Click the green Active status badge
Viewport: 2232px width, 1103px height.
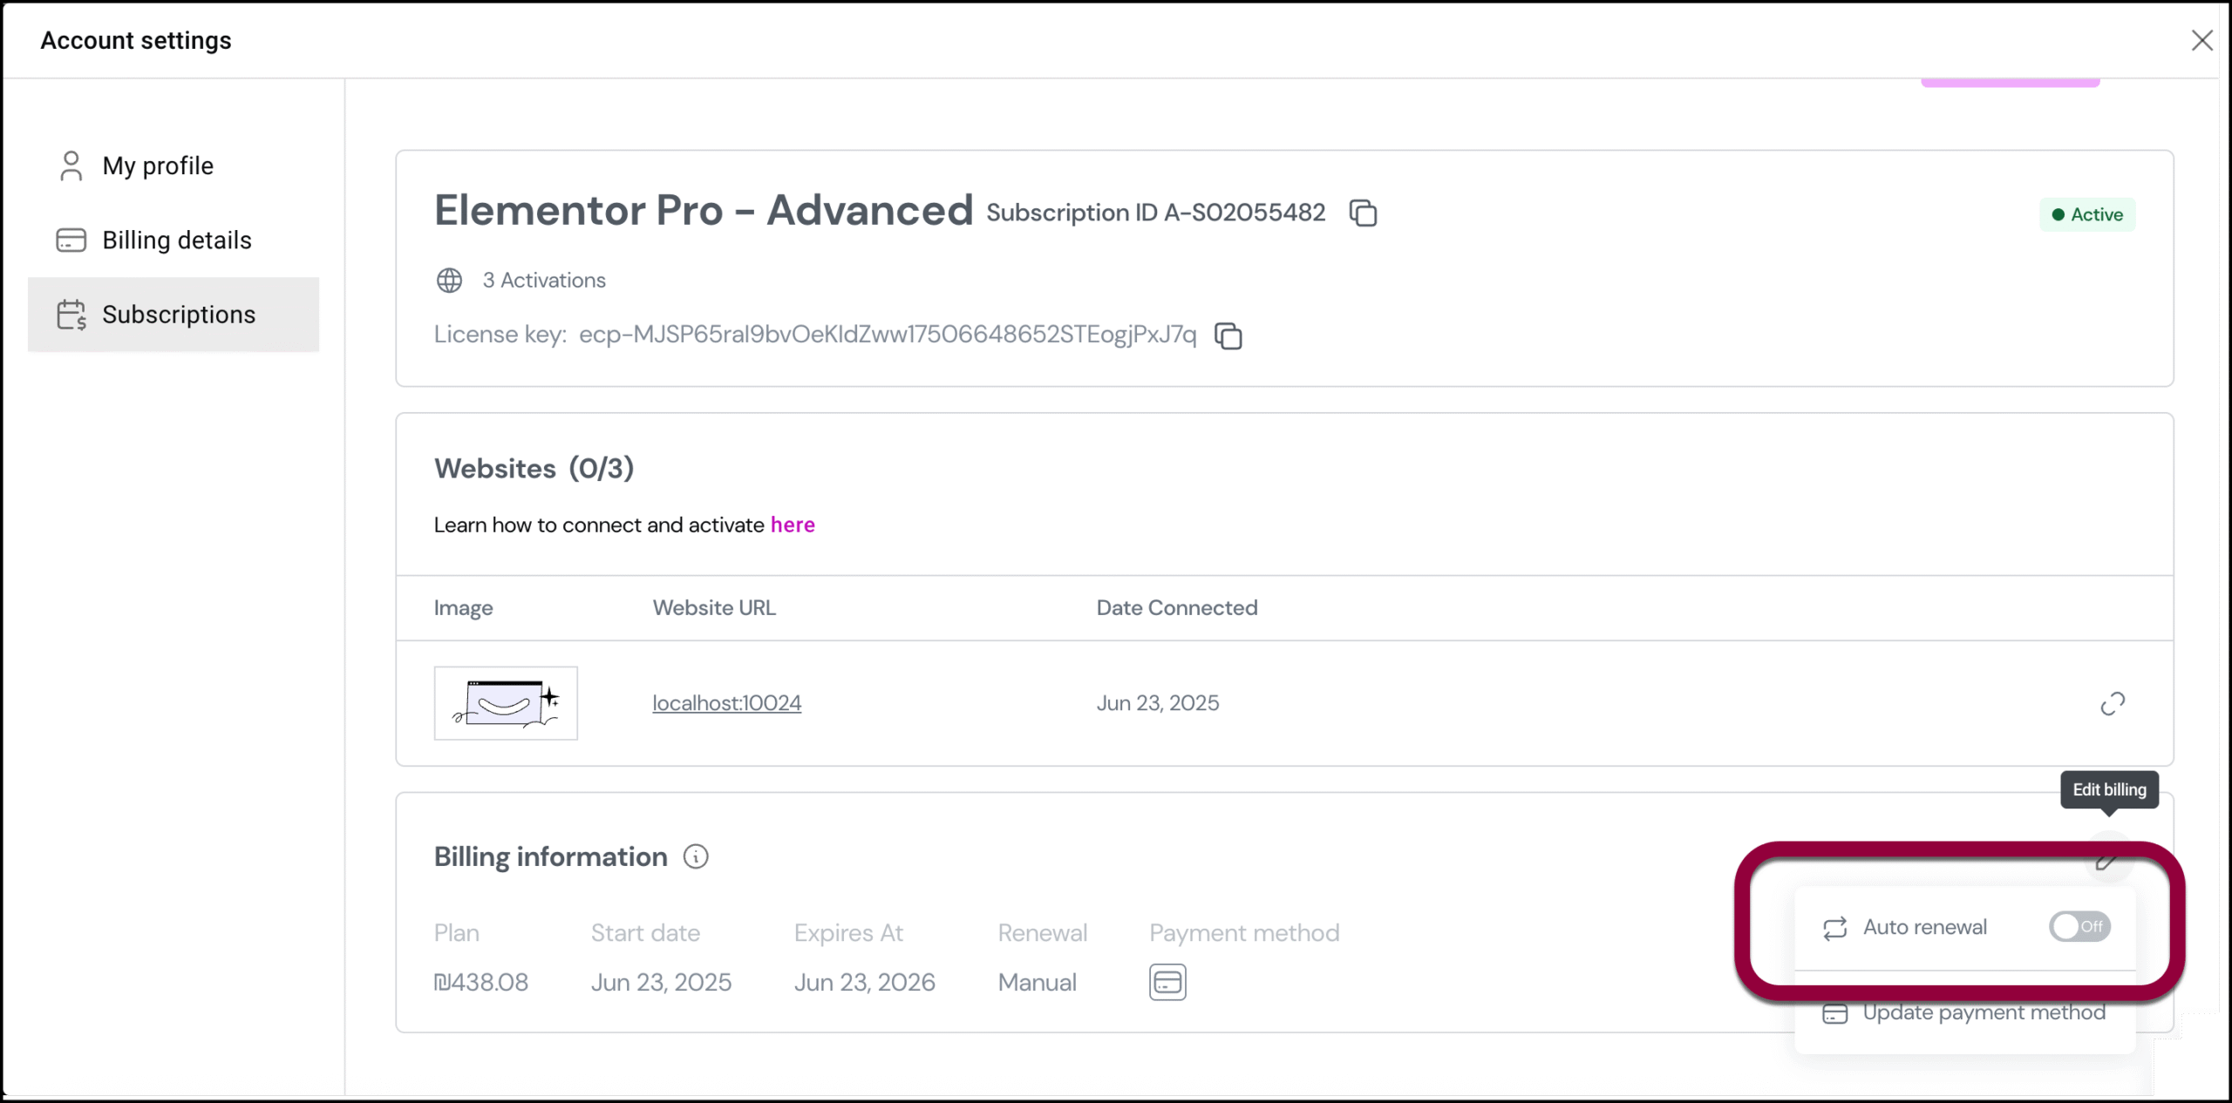(2087, 214)
